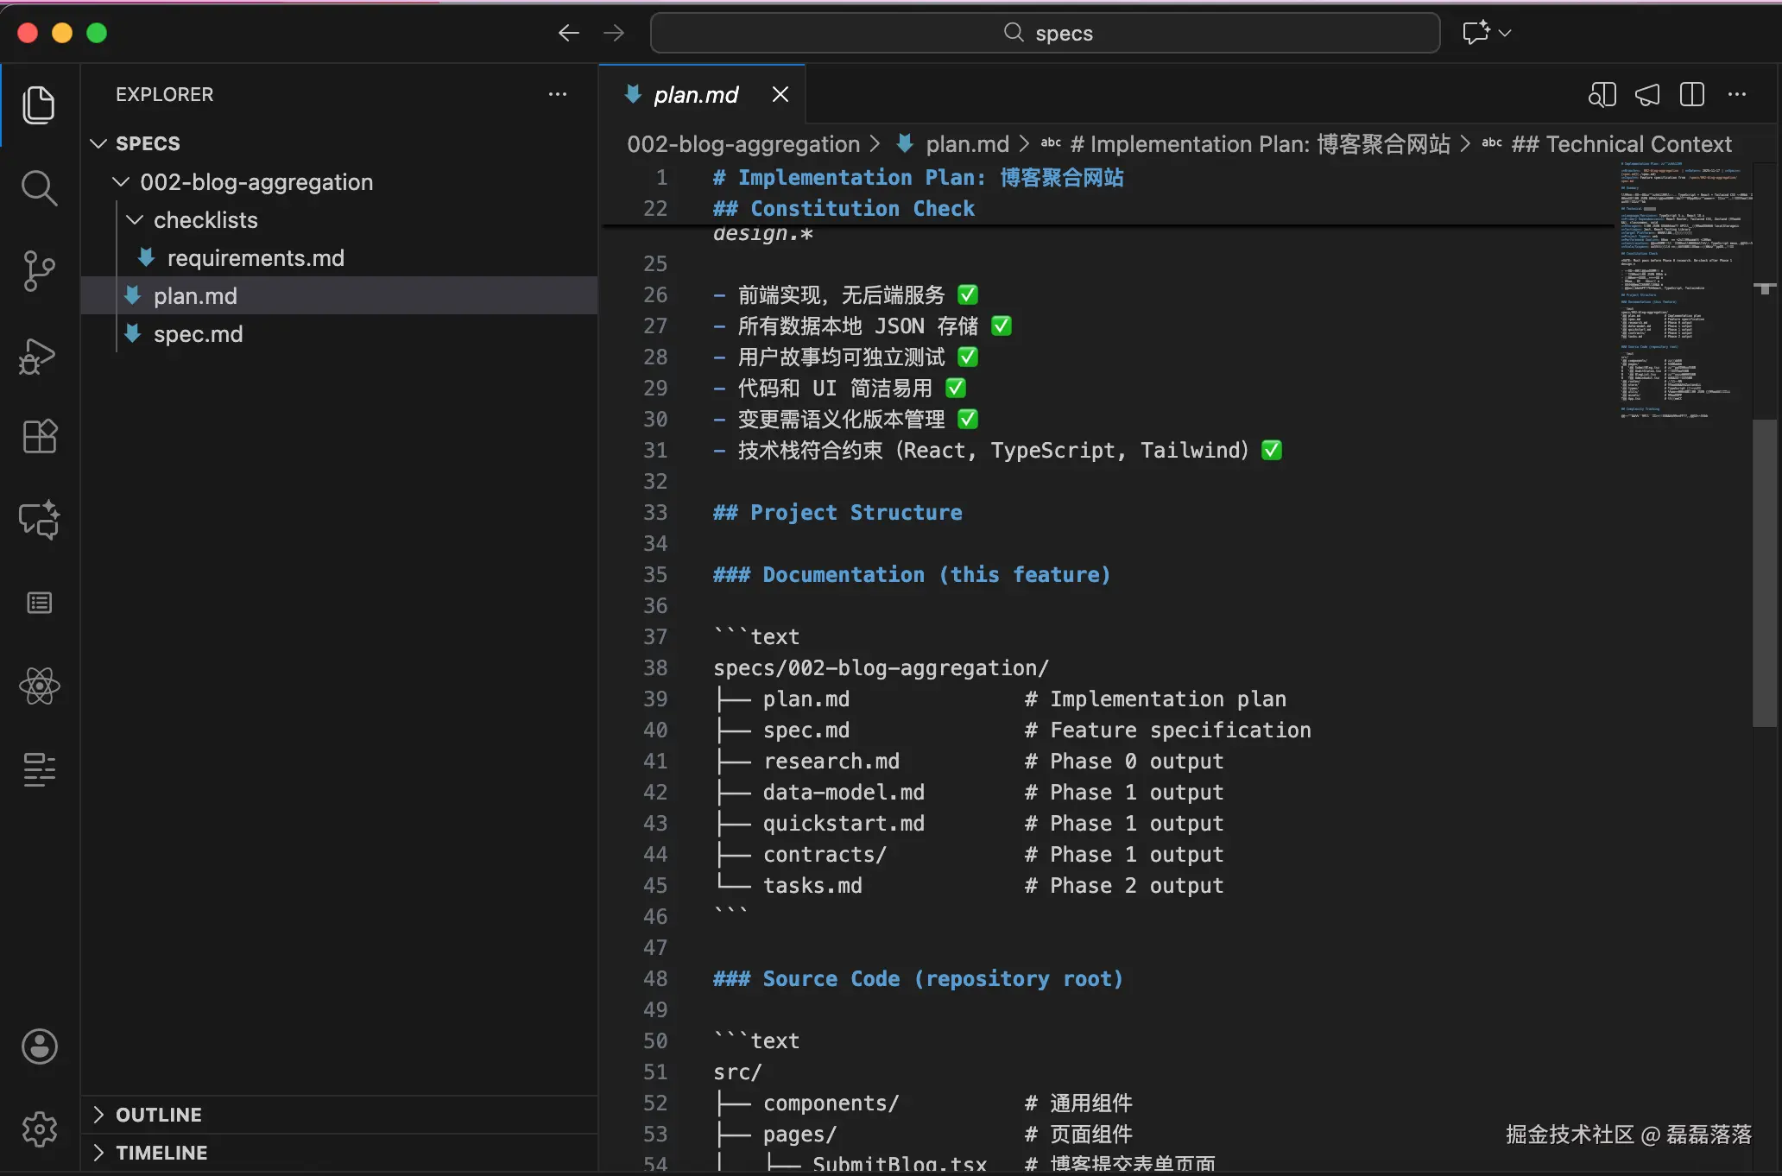This screenshot has width=1782, height=1176.
Task: Click the specs search command box
Action: tap(1045, 33)
